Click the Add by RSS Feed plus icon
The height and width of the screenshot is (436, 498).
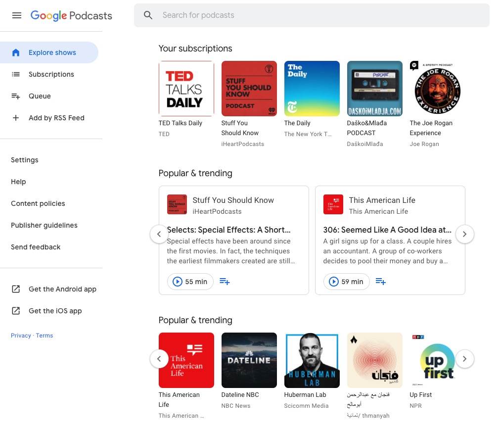click(x=16, y=118)
